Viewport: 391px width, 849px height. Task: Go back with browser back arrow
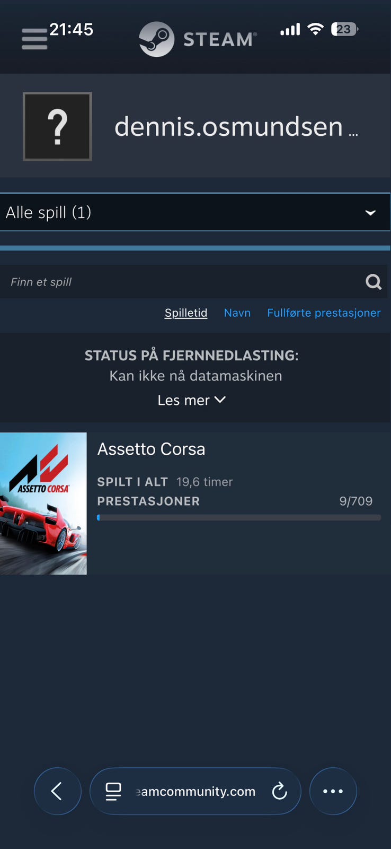click(x=57, y=791)
